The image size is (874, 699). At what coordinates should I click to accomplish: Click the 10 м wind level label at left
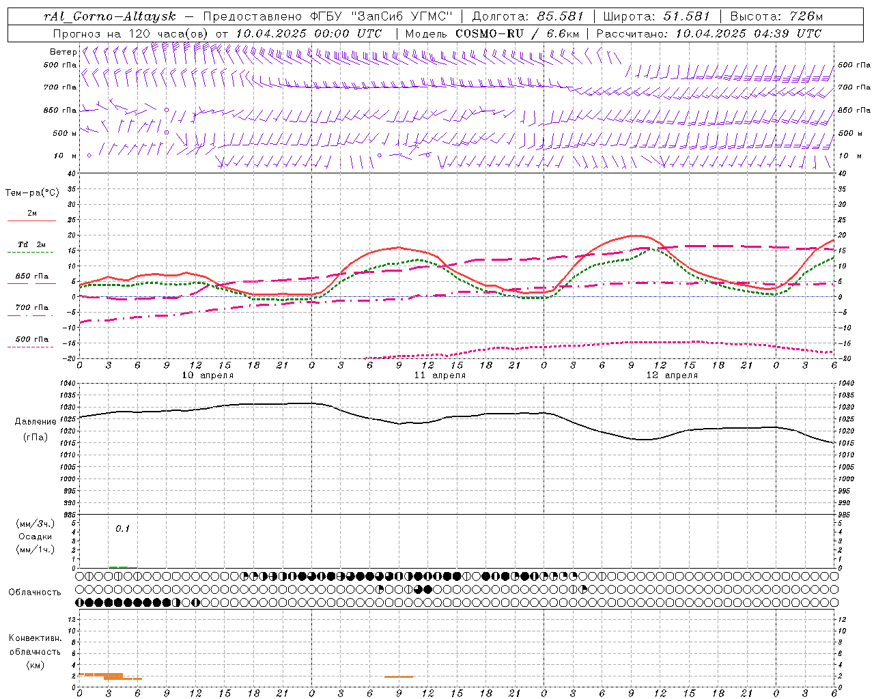click(66, 156)
